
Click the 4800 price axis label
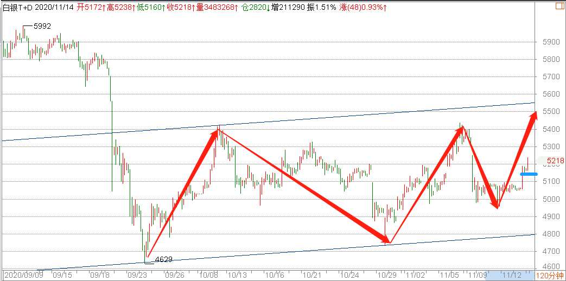[550, 234]
